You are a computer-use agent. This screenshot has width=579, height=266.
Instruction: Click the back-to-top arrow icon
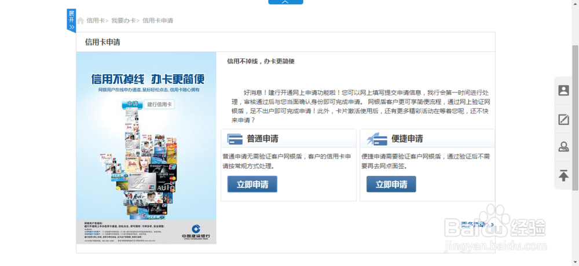pos(563,175)
